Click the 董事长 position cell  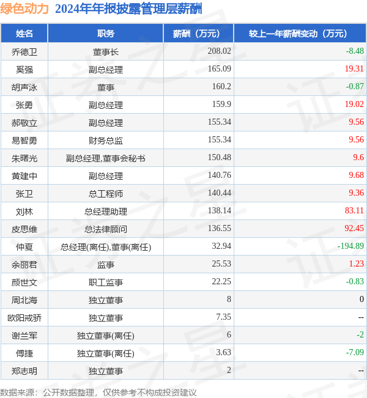tap(106, 52)
